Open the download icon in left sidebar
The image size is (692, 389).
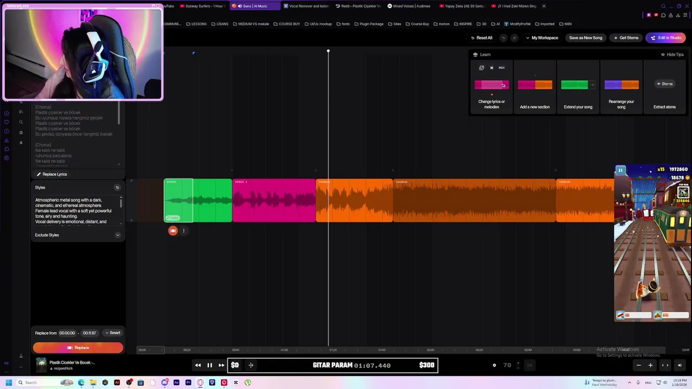(x=6, y=140)
